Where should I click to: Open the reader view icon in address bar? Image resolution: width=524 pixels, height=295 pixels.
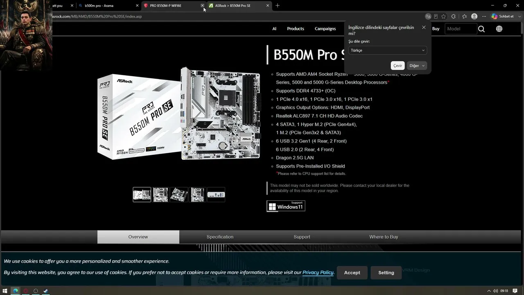click(436, 16)
